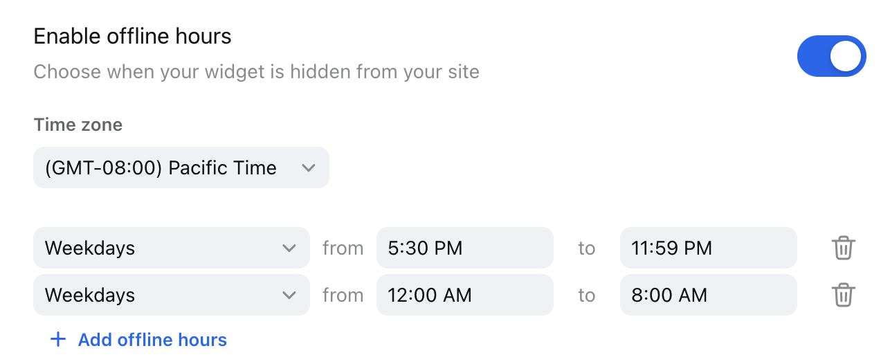Select the 5:30 PM start time field
This screenshot has height=364, width=890.
point(465,248)
